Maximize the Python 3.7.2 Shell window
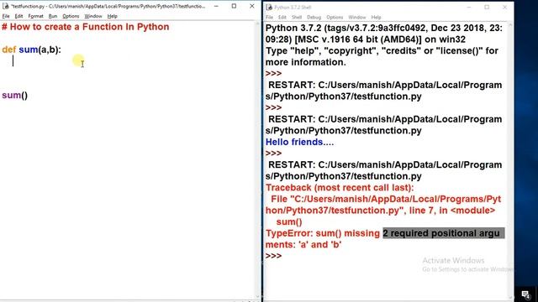This screenshot has width=538, height=302. [487, 8]
